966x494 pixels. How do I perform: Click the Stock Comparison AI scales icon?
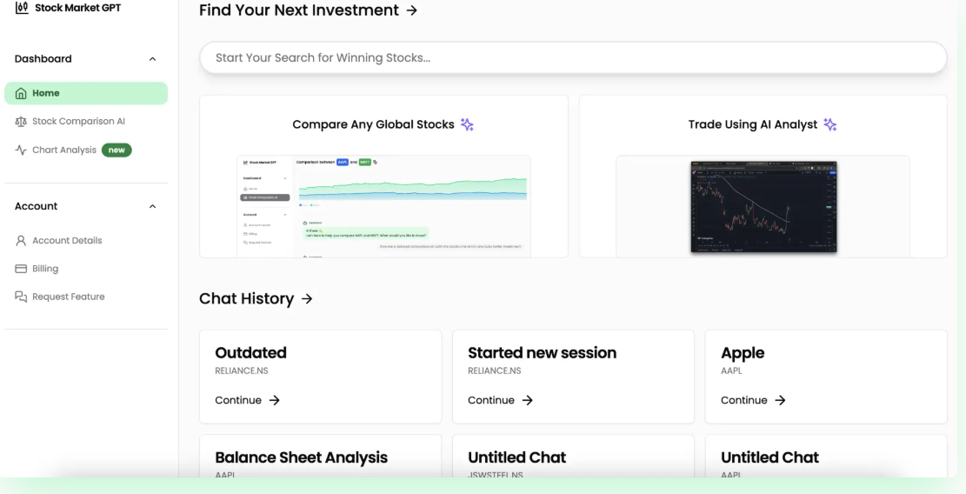(x=22, y=122)
